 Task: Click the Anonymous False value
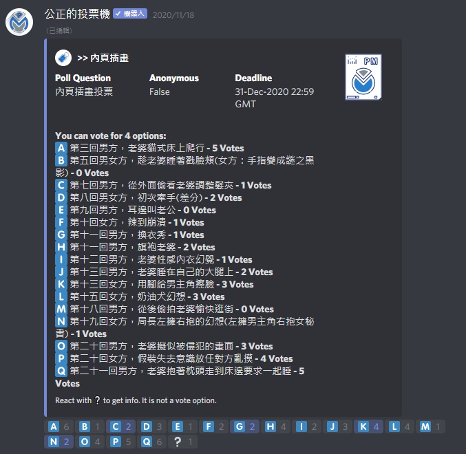(x=160, y=91)
